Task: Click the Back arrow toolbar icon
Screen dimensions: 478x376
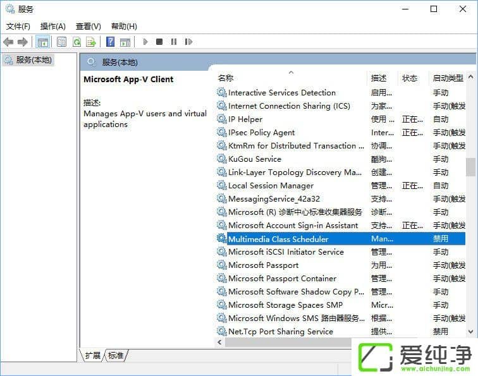Action: click(8, 42)
